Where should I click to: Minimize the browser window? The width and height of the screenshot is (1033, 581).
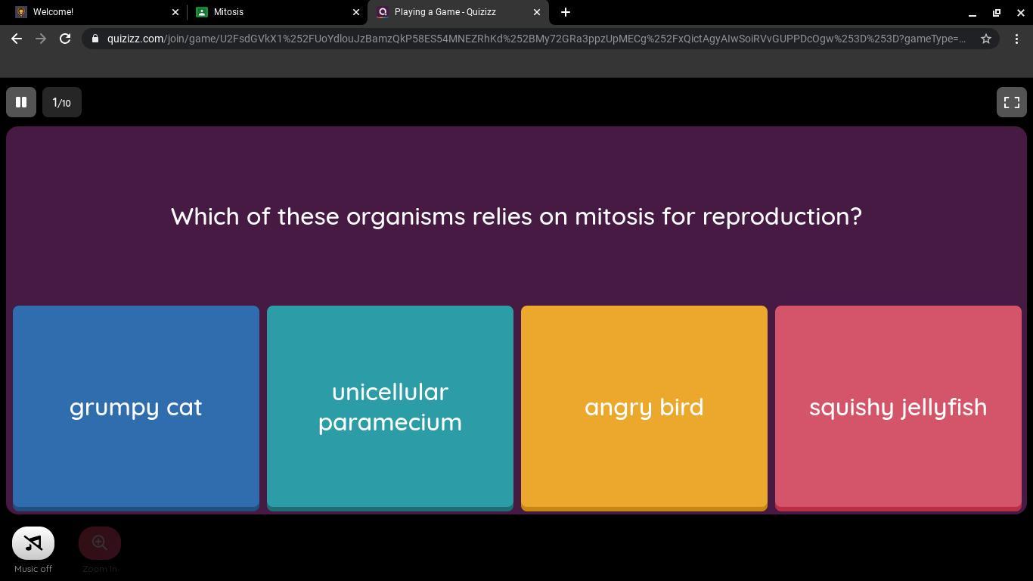click(973, 12)
